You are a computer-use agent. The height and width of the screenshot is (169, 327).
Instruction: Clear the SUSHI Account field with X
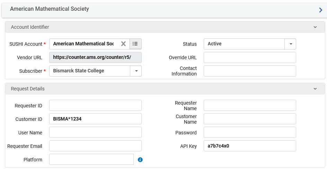coord(123,44)
